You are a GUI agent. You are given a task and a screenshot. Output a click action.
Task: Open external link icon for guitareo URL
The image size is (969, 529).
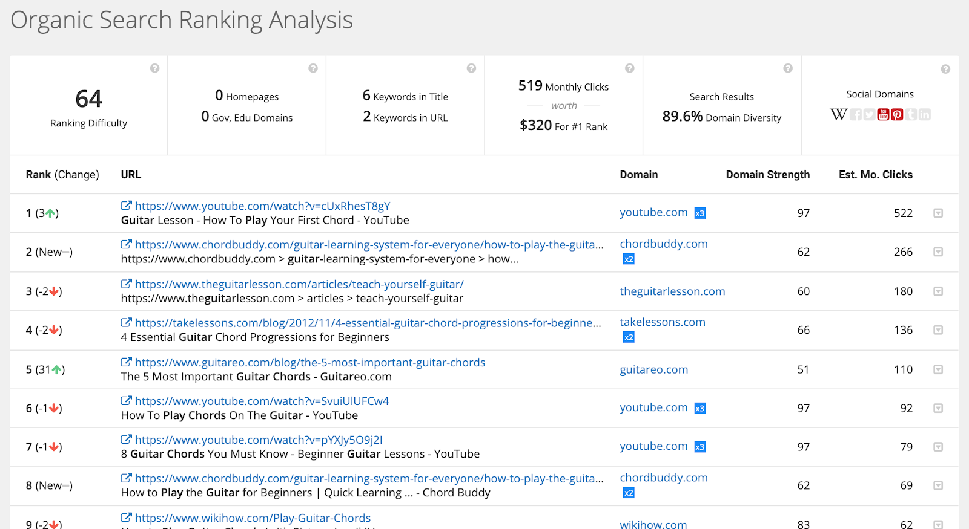point(126,362)
